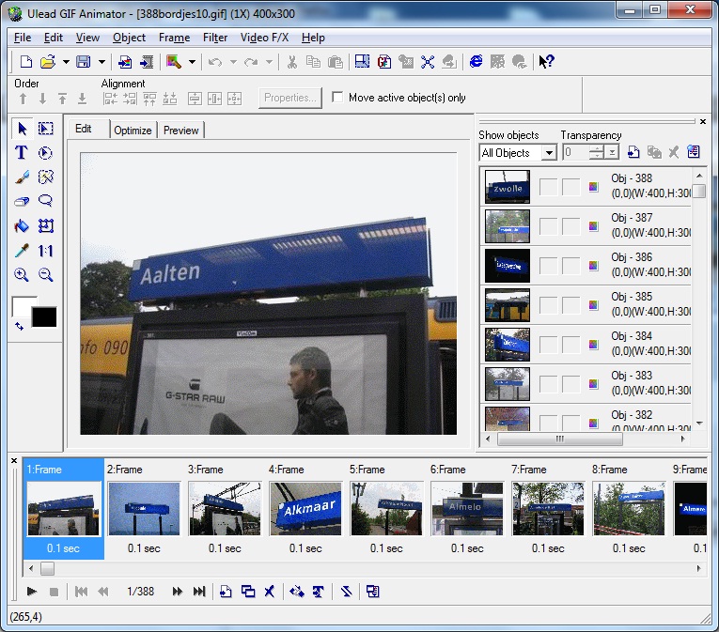Toggle first visibility box of Obj - 386
Screen dimensions: 719x632
(x=549, y=266)
